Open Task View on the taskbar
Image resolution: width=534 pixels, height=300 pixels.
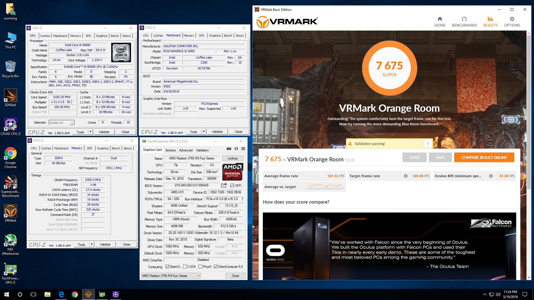(33, 294)
